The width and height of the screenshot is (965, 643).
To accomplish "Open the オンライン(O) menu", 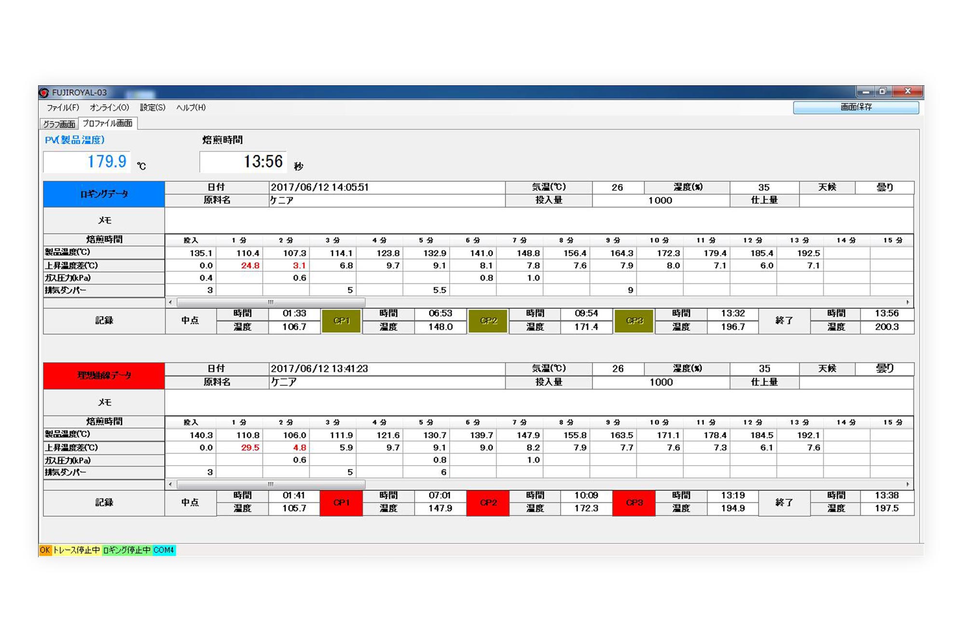I will click(x=110, y=107).
